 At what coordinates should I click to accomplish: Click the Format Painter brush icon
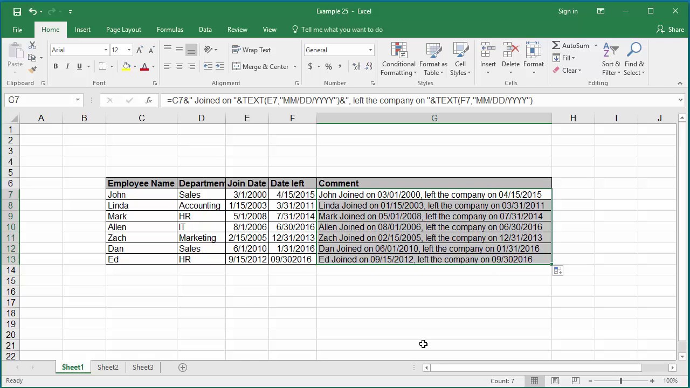(x=32, y=70)
